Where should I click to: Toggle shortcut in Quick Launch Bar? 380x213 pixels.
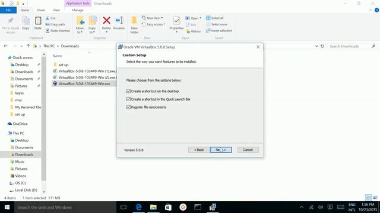coord(128,99)
